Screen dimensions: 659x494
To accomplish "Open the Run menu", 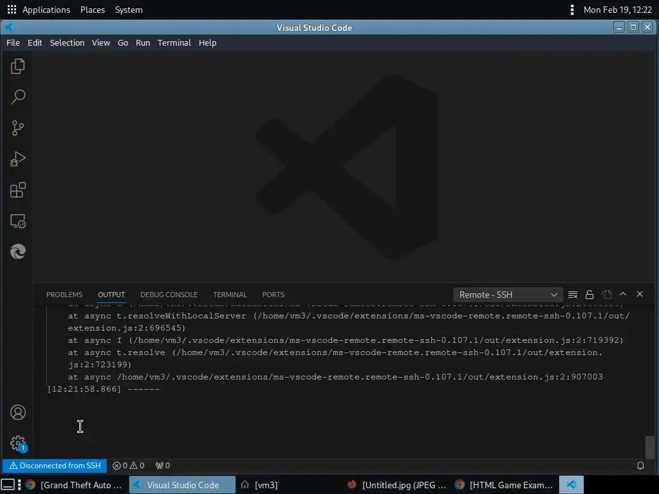I will tap(143, 43).
